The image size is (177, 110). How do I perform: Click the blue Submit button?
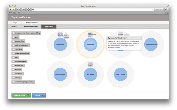[39, 95]
